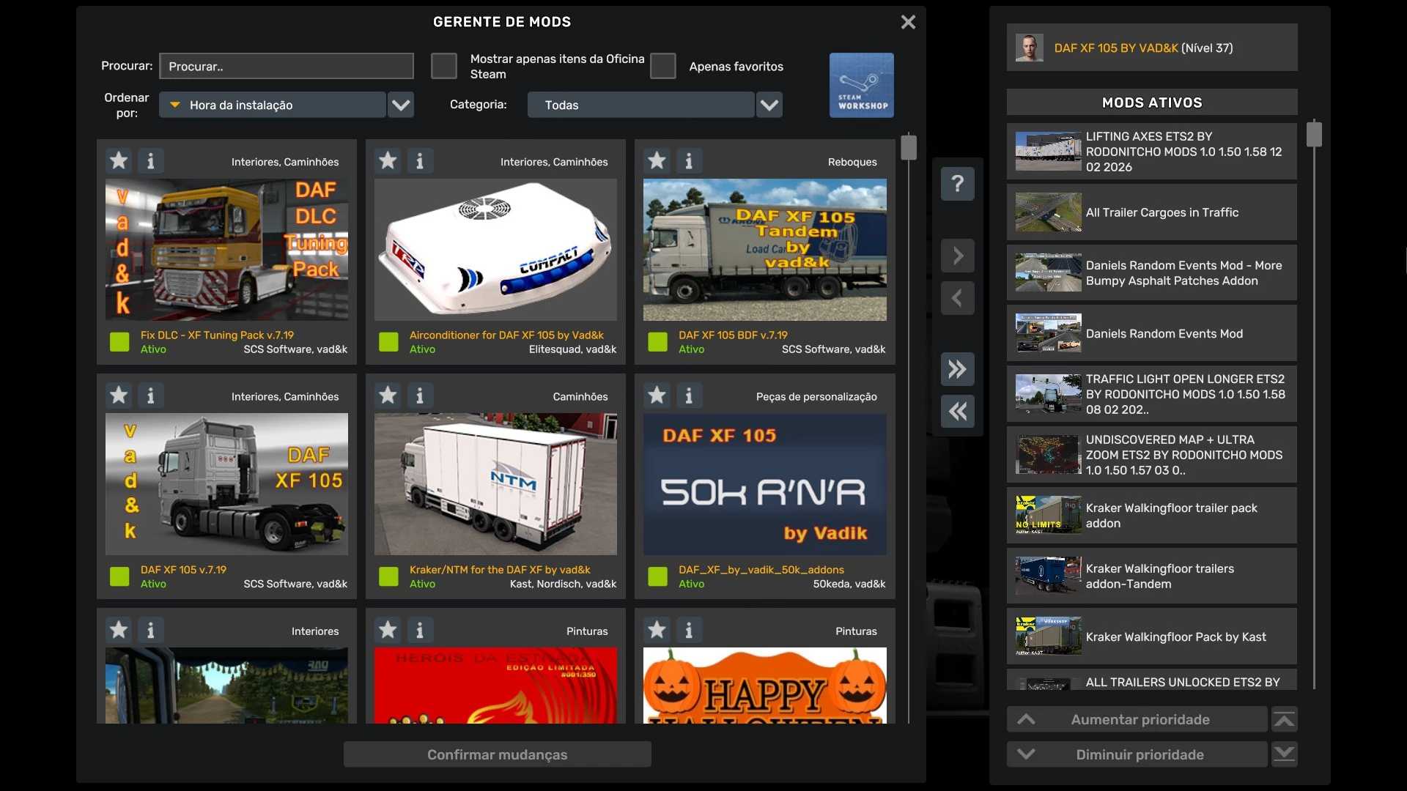Screen dimensions: 1407x791
Task: Move selected mod to active with right arrow
Action: tap(957, 256)
